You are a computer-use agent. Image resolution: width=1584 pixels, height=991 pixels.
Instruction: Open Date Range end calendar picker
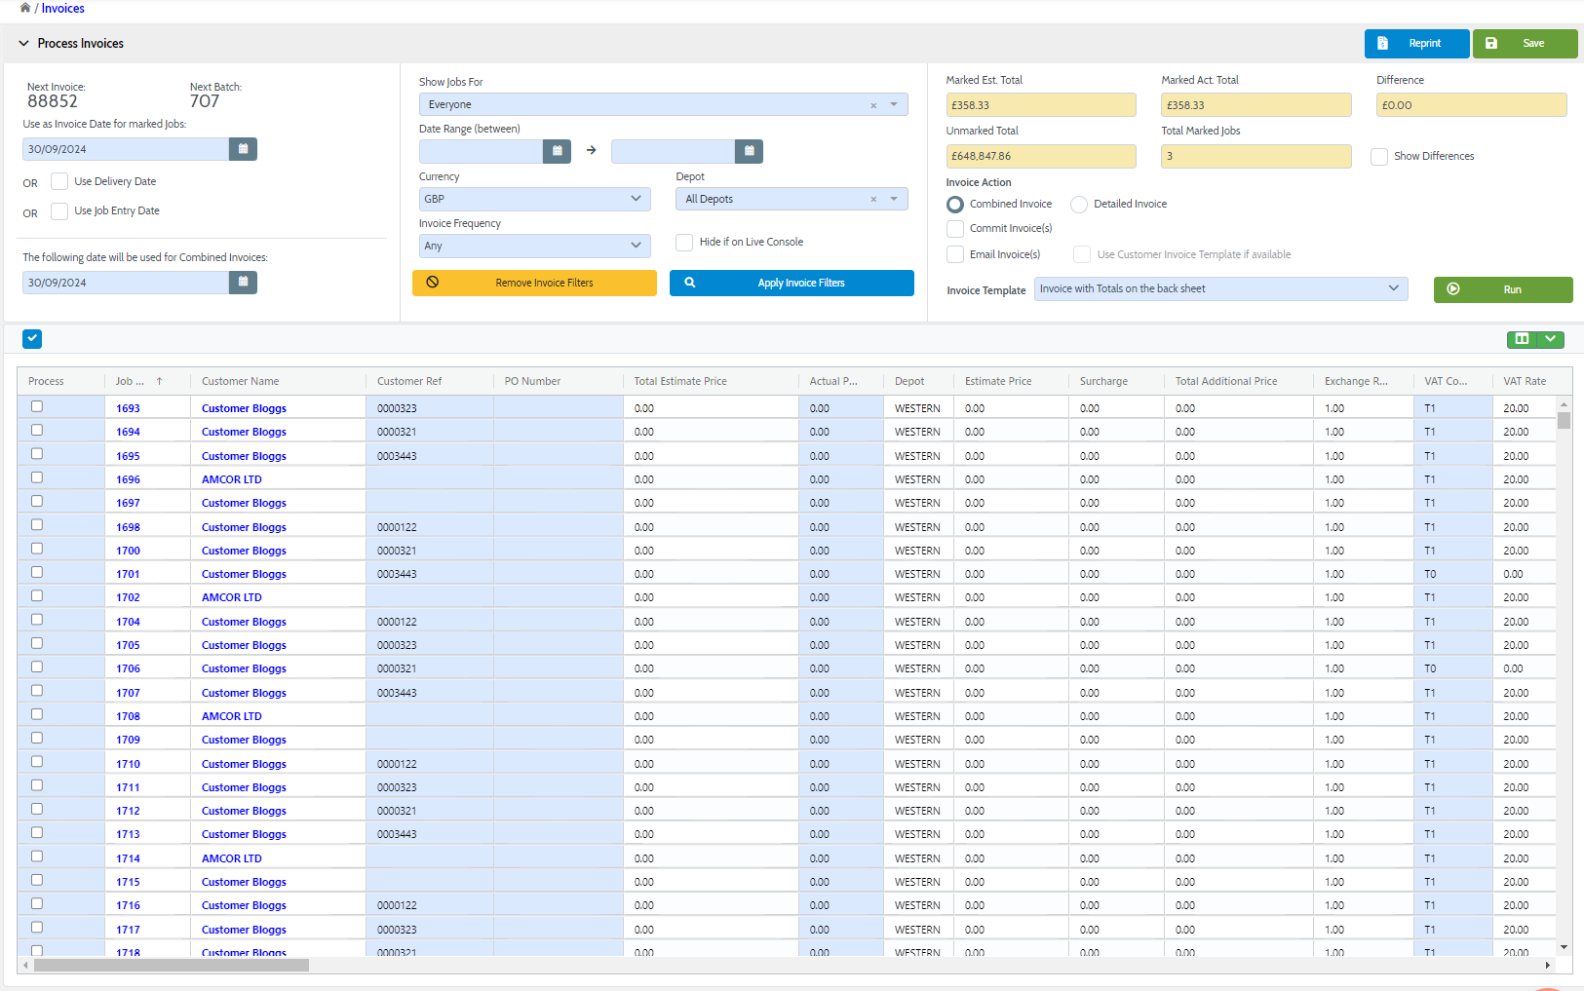749,151
